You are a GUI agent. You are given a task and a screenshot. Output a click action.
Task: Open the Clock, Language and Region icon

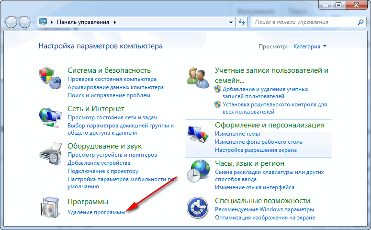[198, 171]
